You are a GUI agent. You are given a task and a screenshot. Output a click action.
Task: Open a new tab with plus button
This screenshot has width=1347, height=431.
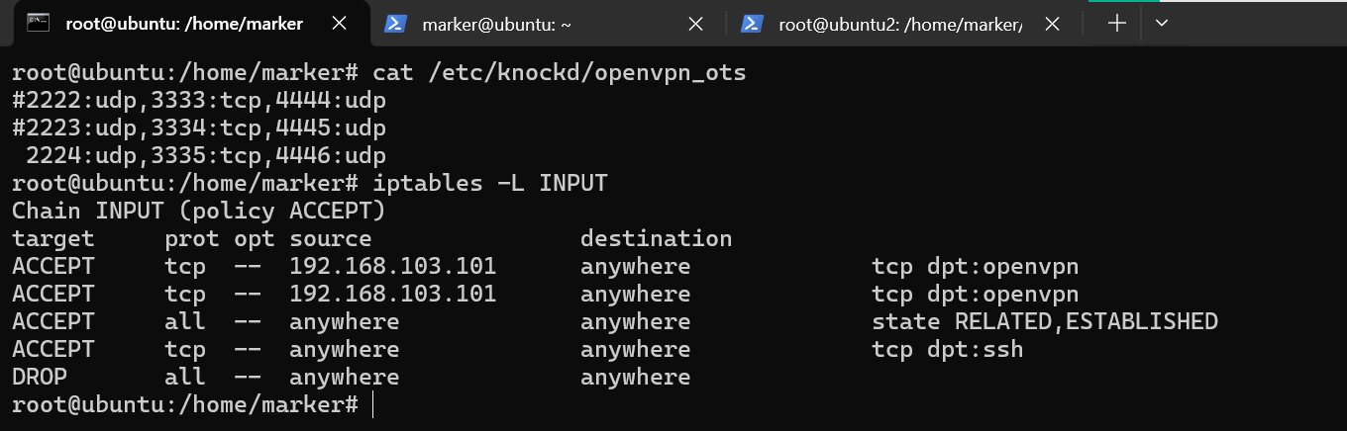click(x=1117, y=24)
